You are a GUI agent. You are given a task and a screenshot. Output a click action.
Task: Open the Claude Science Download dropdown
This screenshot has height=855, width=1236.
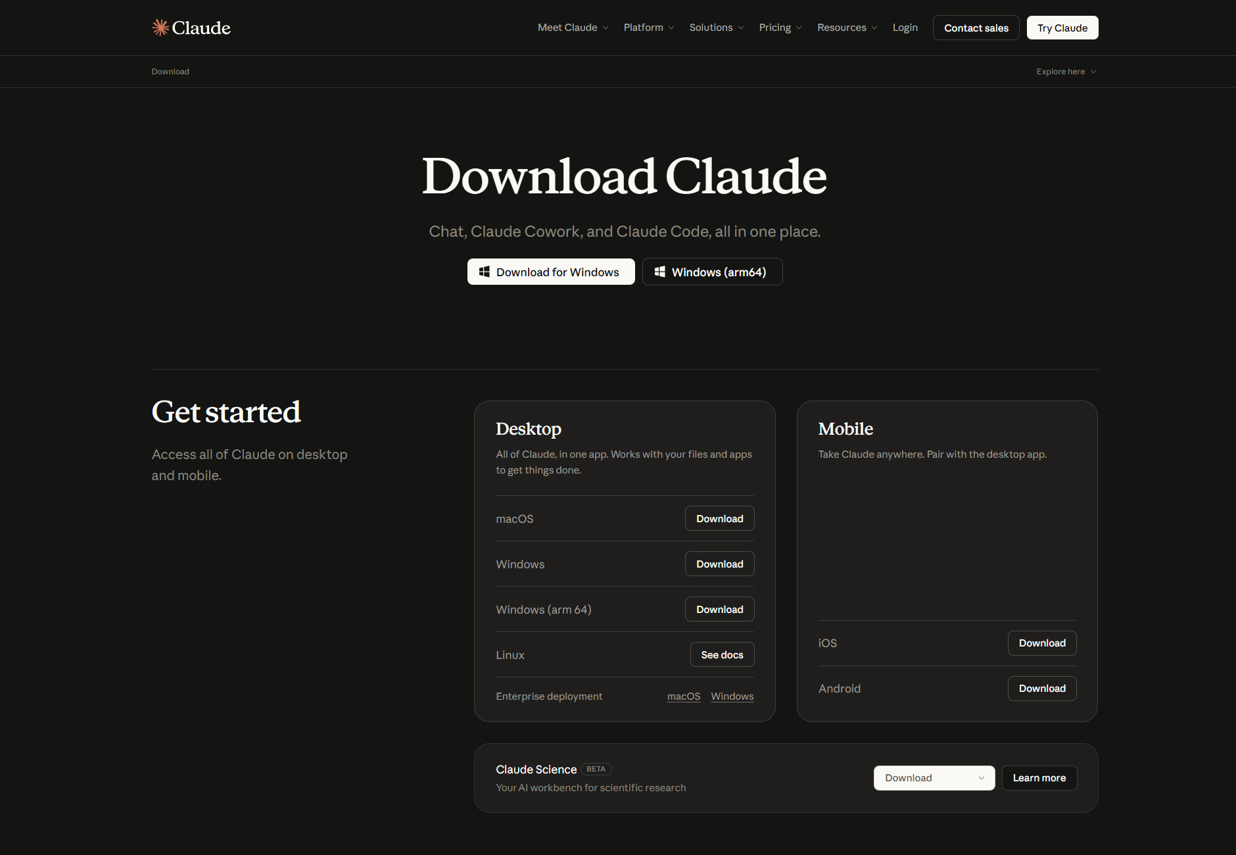(934, 778)
